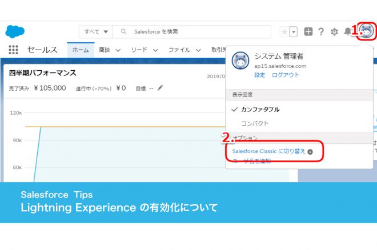The width and height of the screenshot is (377, 250).
Task: Click the システム 管理者 user name
Action: (x=279, y=56)
